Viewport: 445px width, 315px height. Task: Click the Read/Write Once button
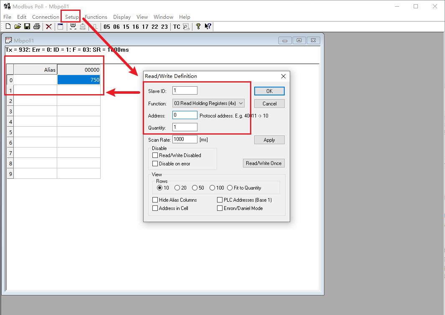point(263,163)
